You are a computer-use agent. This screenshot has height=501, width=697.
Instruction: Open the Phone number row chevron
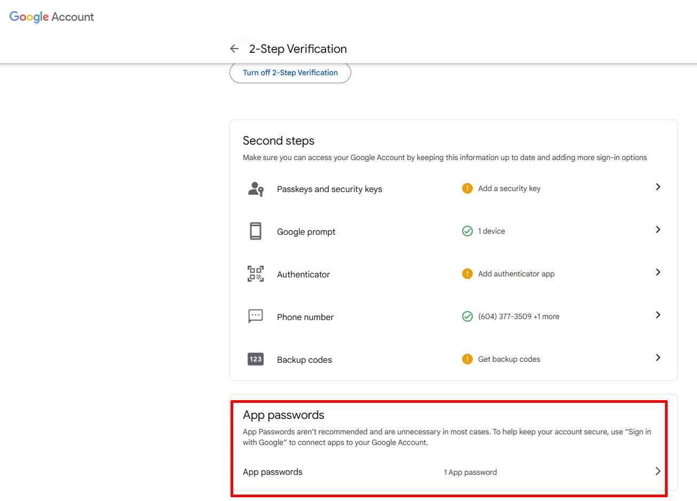658,315
